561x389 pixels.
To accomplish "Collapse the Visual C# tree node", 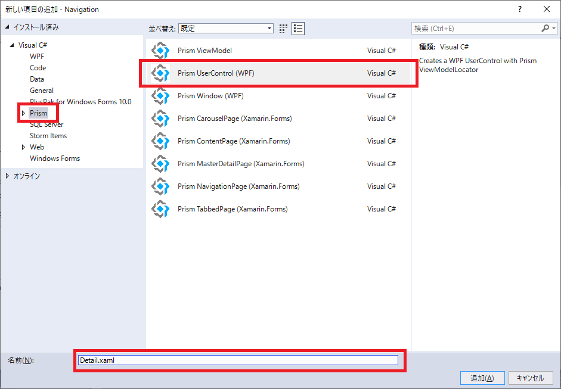I will [12, 45].
